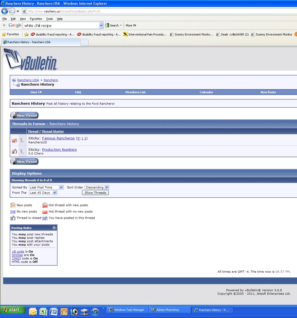Open the recent pages dropdown arrow

point(18,11)
